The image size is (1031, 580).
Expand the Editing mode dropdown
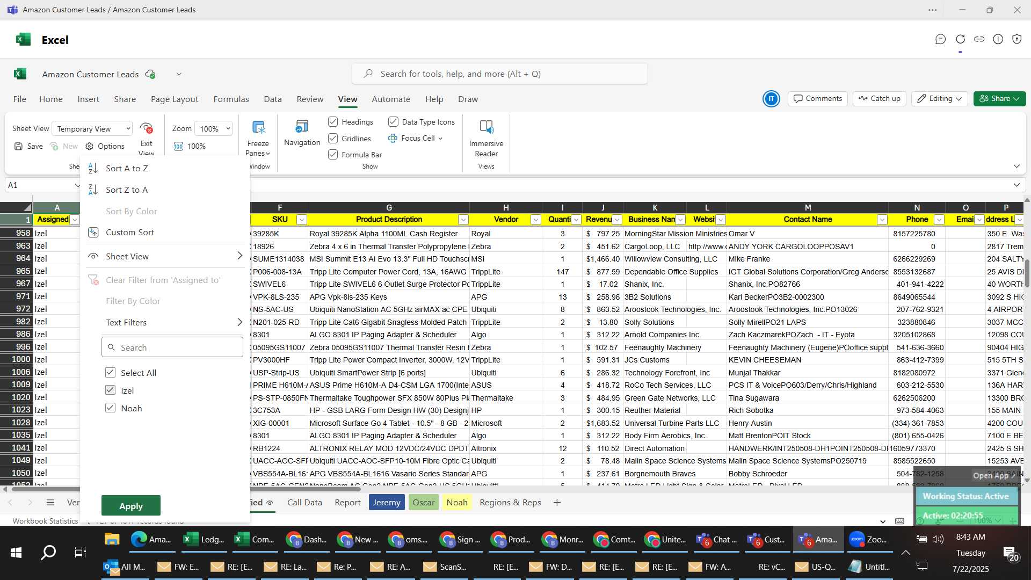point(940,99)
